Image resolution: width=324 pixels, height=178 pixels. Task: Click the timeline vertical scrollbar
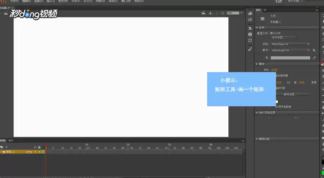coord(244,163)
